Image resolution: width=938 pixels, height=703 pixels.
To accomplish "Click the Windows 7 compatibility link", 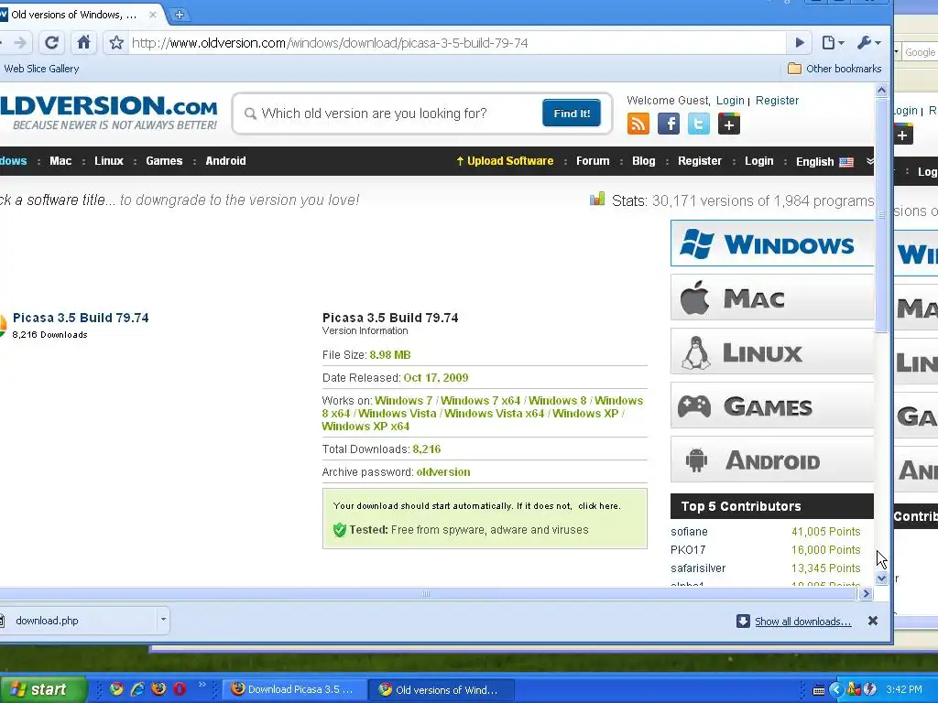I will 403,401.
